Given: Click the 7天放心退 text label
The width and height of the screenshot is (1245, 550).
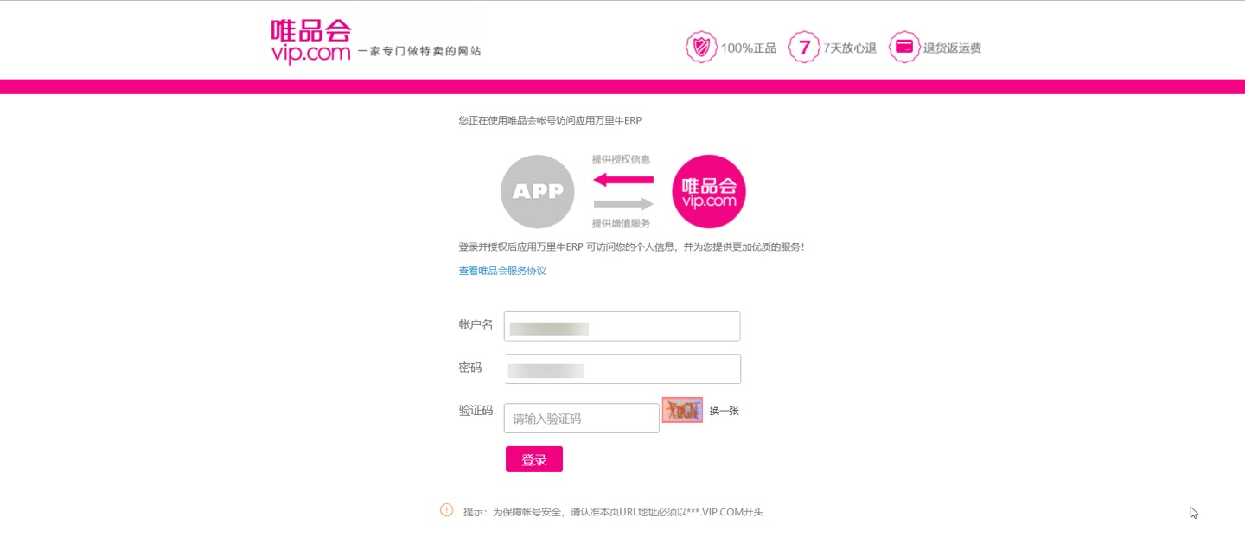Looking at the screenshot, I should click(850, 48).
